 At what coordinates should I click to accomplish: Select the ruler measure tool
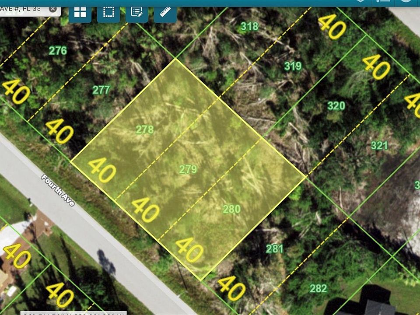click(165, 12)
